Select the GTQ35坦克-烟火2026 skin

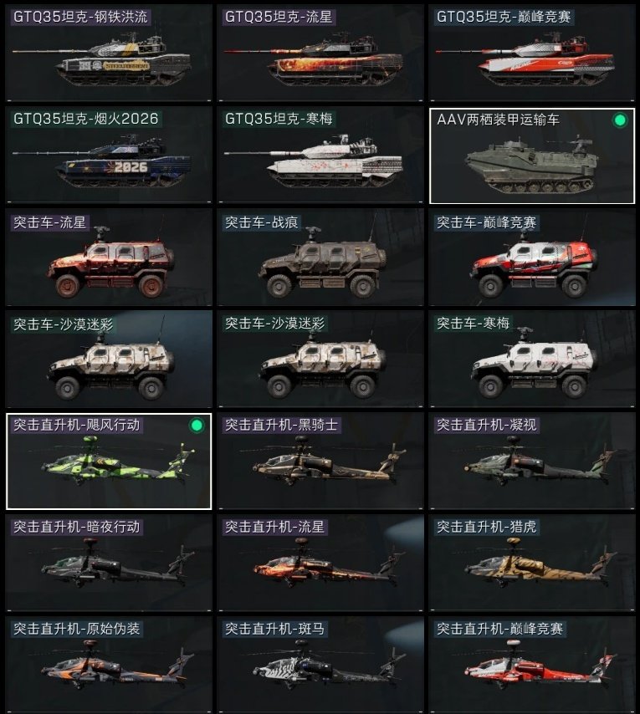click(109, 155)
